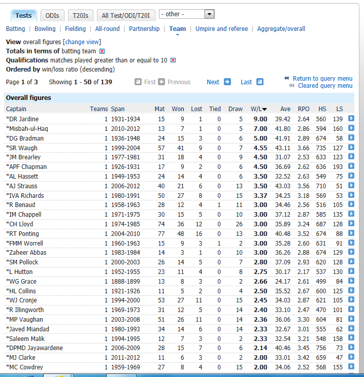
Task: Open the arrow icon for AL Hassett row
Action: coord(351,176)
